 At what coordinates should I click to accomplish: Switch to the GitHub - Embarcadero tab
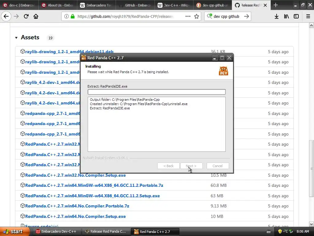[135, 5]
